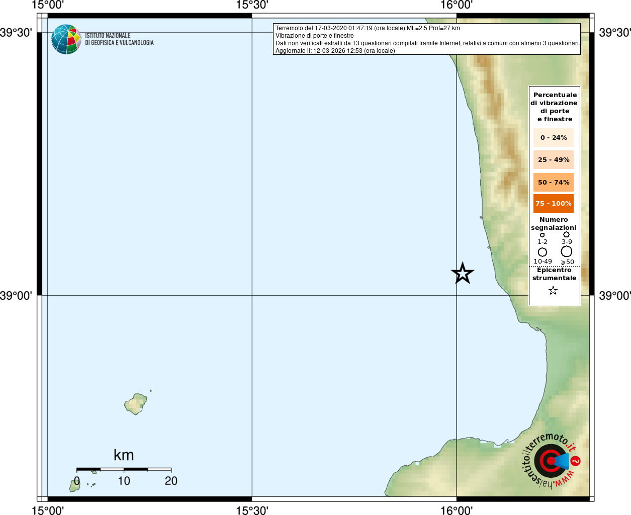Viewport: 631px width, 515px height.
Task: Click the 'Vibrazione di porte e finestre' line
Action: click(x=314, y=36)
